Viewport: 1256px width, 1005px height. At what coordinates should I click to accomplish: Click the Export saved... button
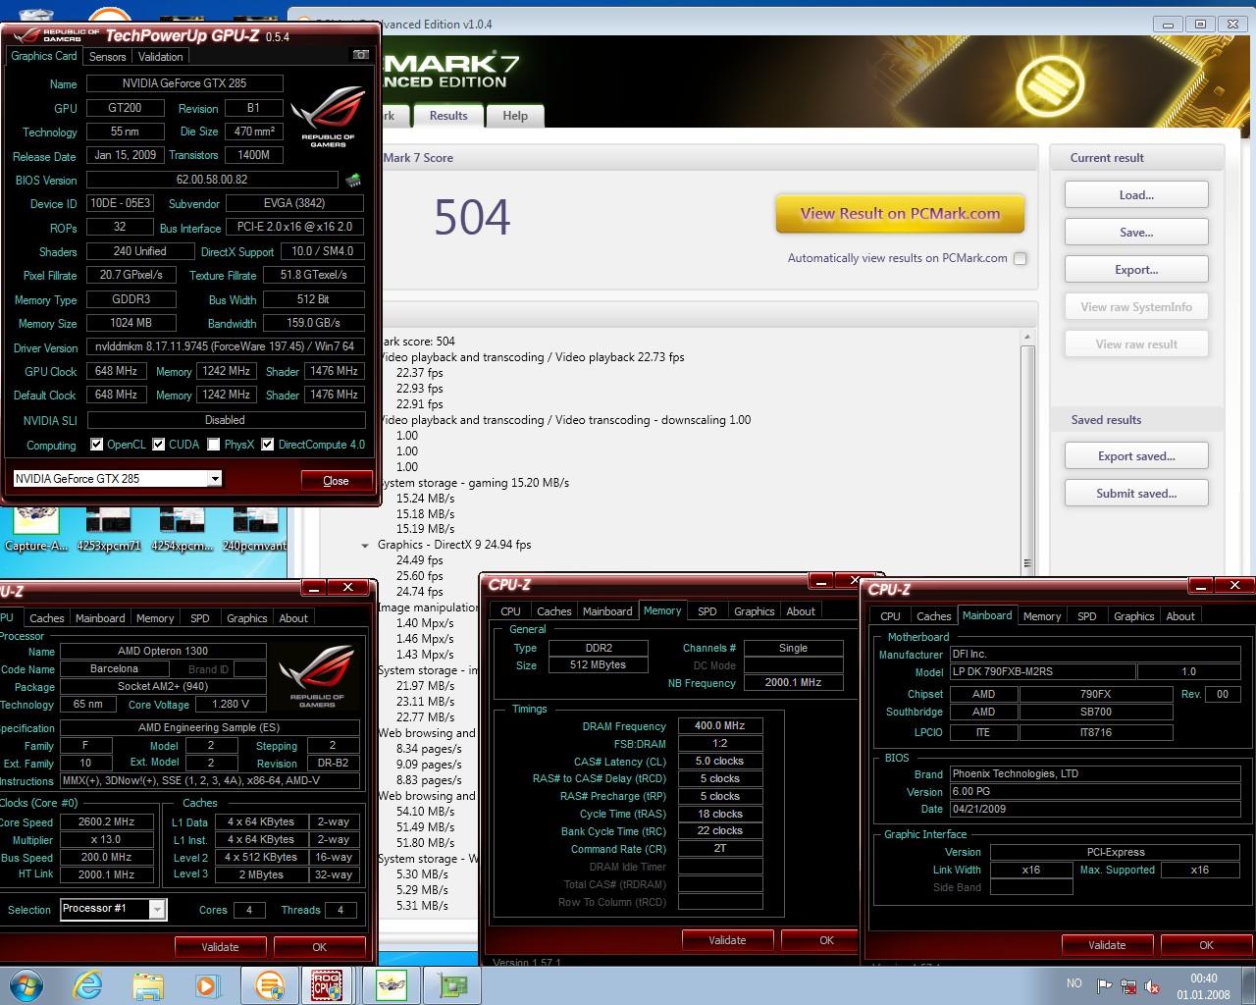1136,456
